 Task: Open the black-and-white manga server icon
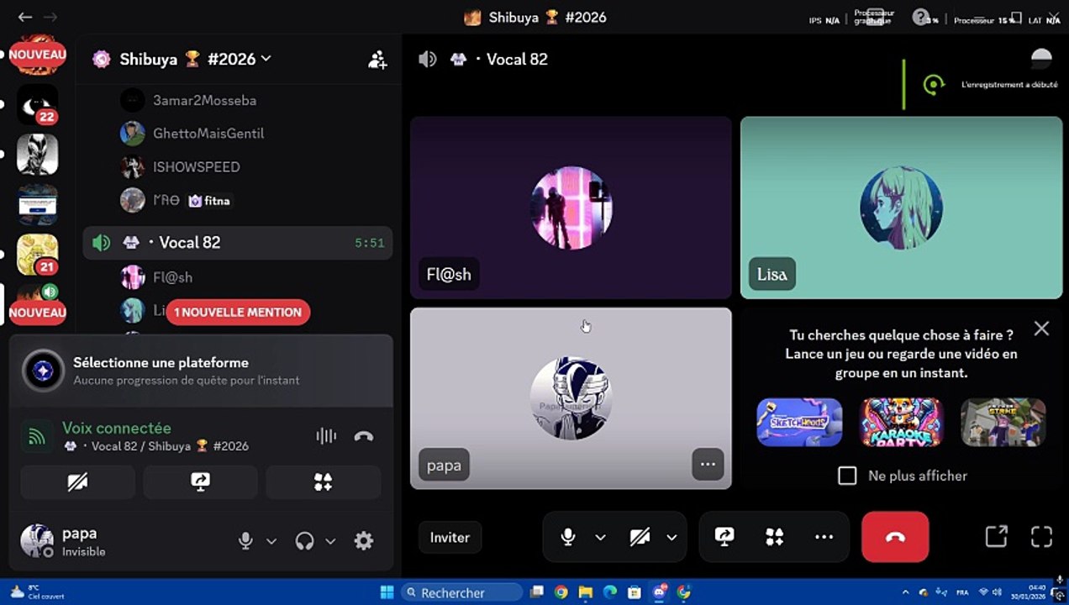pos(37,155)
